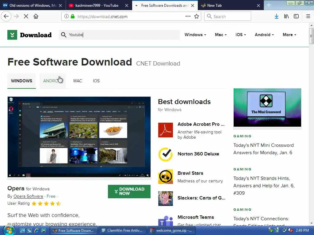The width and height of the screenshot is (314, 235).
Task: Open a new tab with plus button
Action: [269, 5]
